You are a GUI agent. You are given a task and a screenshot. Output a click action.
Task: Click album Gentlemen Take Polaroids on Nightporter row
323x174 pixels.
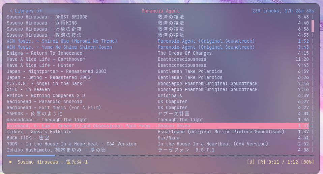click(190, 72)
